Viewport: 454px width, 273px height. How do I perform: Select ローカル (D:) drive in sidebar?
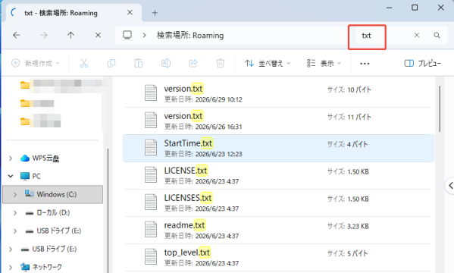(x=53, y=213)
